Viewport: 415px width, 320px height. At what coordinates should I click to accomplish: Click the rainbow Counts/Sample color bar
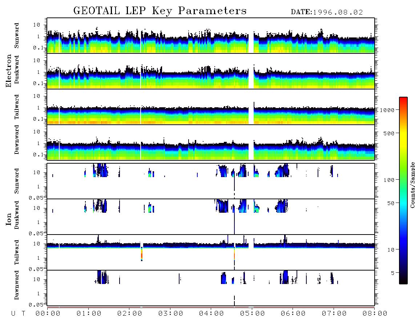click(x=403, y=191)
